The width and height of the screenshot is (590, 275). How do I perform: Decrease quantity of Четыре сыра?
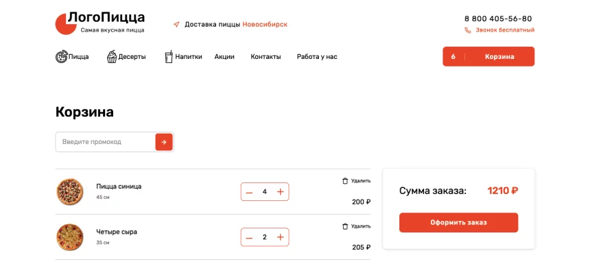point(249,237)
